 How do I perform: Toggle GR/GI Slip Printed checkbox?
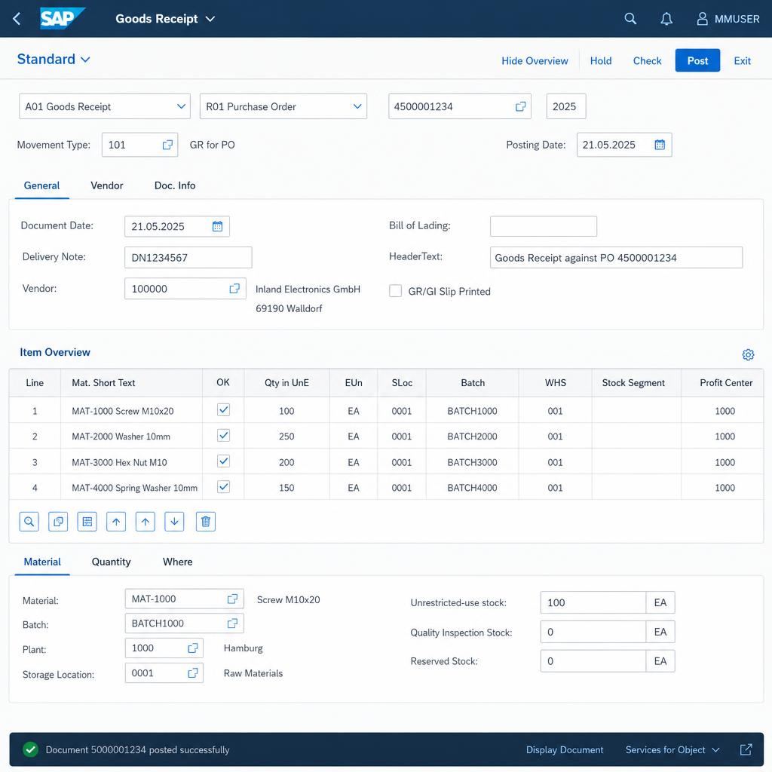(395, 291)
